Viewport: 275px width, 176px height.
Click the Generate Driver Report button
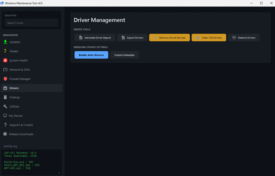coord(95,38)
